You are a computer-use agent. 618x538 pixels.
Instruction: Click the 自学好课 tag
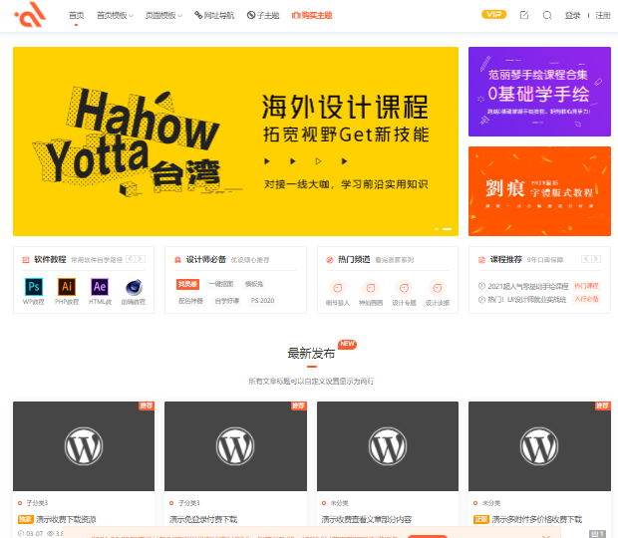pyautogui.click(x=227, y=301)
